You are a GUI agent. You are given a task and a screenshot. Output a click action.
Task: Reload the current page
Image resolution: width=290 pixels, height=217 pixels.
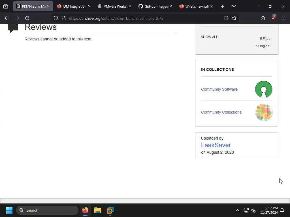pyautogui.click(x=27, y=18)
